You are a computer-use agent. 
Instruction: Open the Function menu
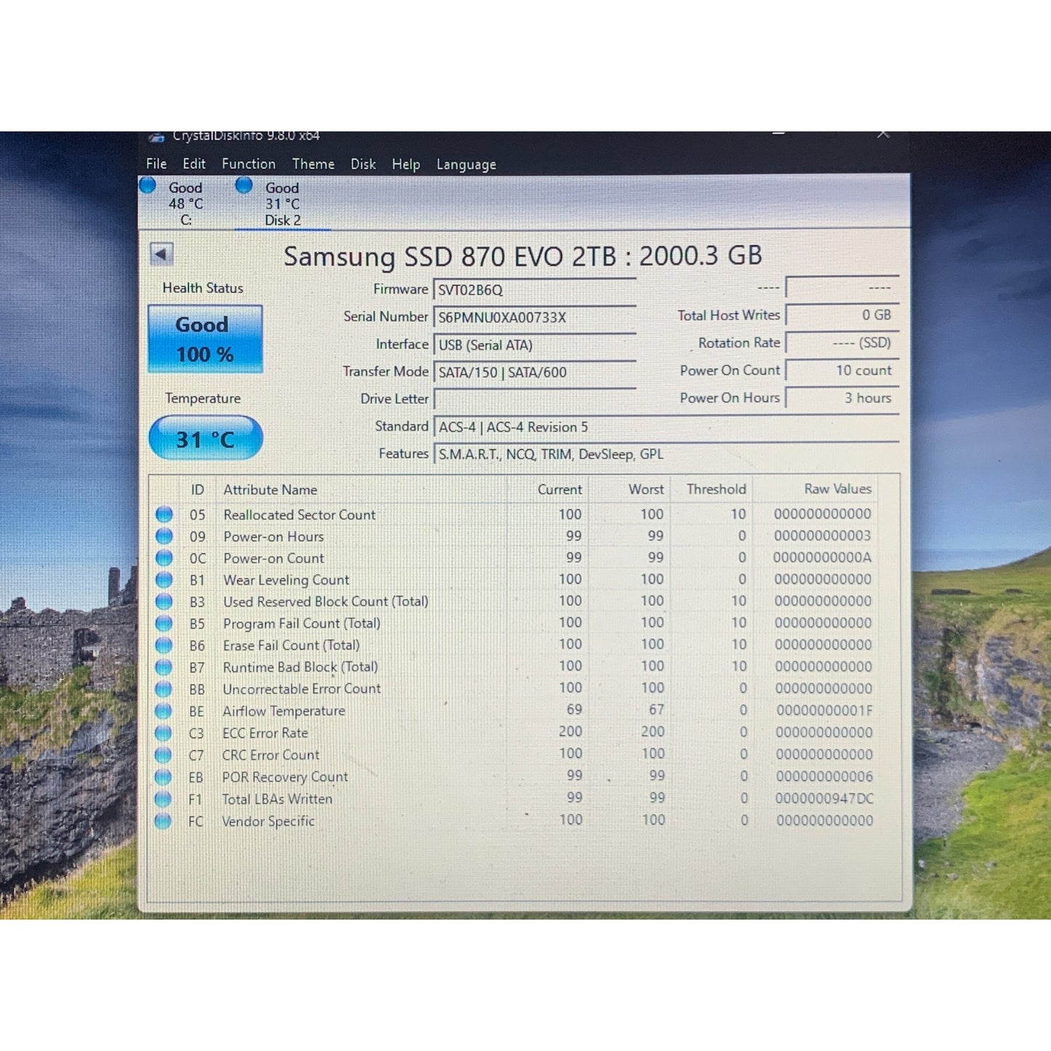click(x=249, y=164)
